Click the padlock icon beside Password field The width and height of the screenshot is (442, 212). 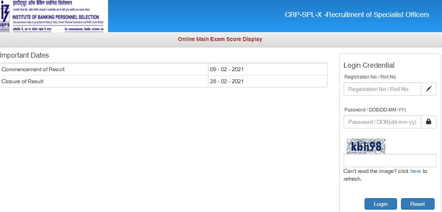pyautogui.click(x=428, y=122)
